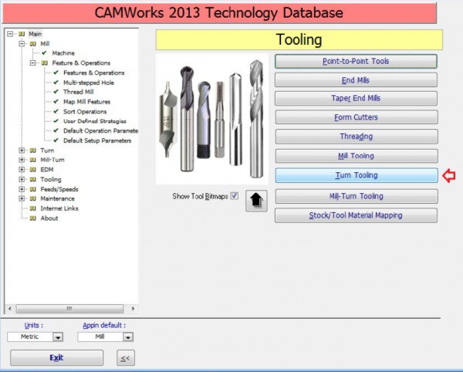463x372 pixels.
Task: Open Point-to-Point Tools
Action: point(356,62)
